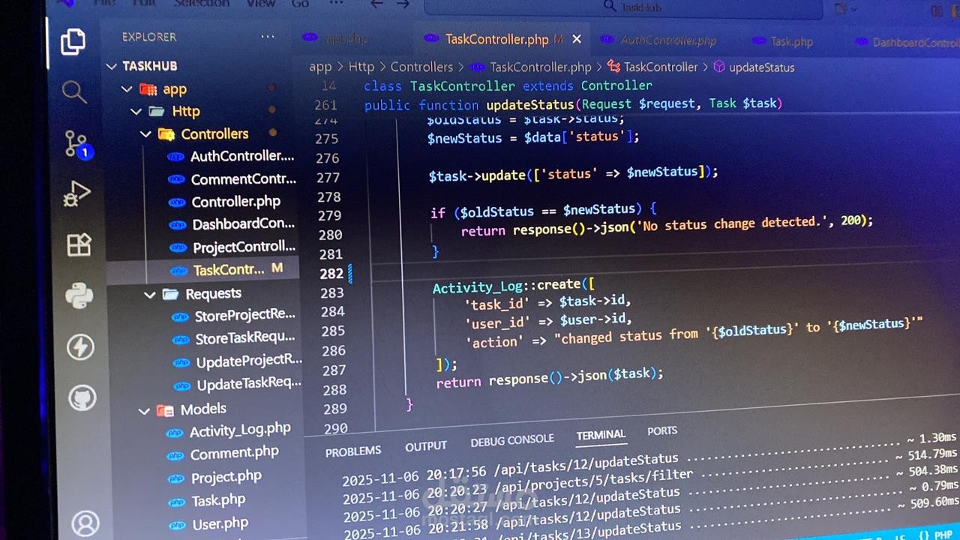The width and height of the screenshot is (960, 540).
Task: Click the Activity_Log::create call
Action: [514, 286]
